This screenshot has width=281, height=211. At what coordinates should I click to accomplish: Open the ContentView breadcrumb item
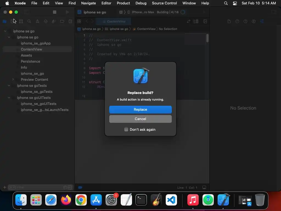point(144,29)
